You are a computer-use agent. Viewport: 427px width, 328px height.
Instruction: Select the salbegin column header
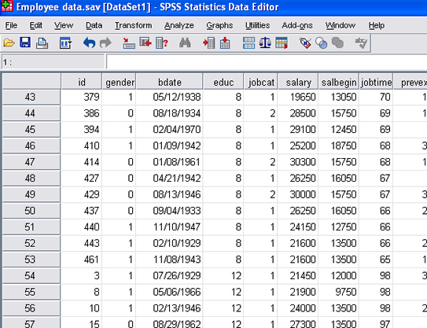pos(339,82)
